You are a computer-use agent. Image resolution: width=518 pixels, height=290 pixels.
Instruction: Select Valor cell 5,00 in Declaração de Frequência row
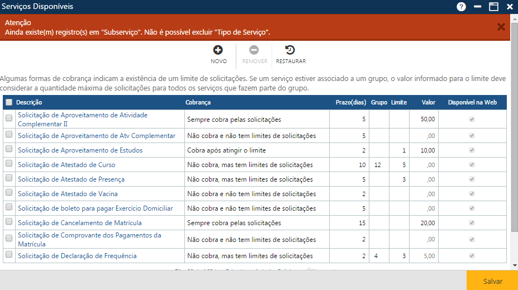coord(424,256)
